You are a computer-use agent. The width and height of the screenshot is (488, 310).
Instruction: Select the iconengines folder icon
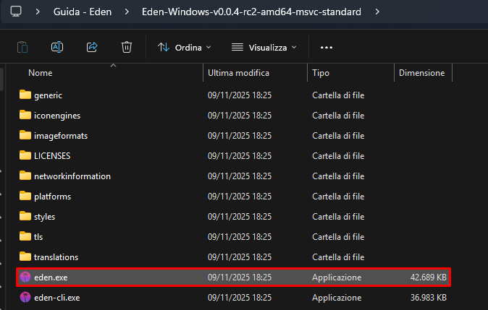pos(25,115)
